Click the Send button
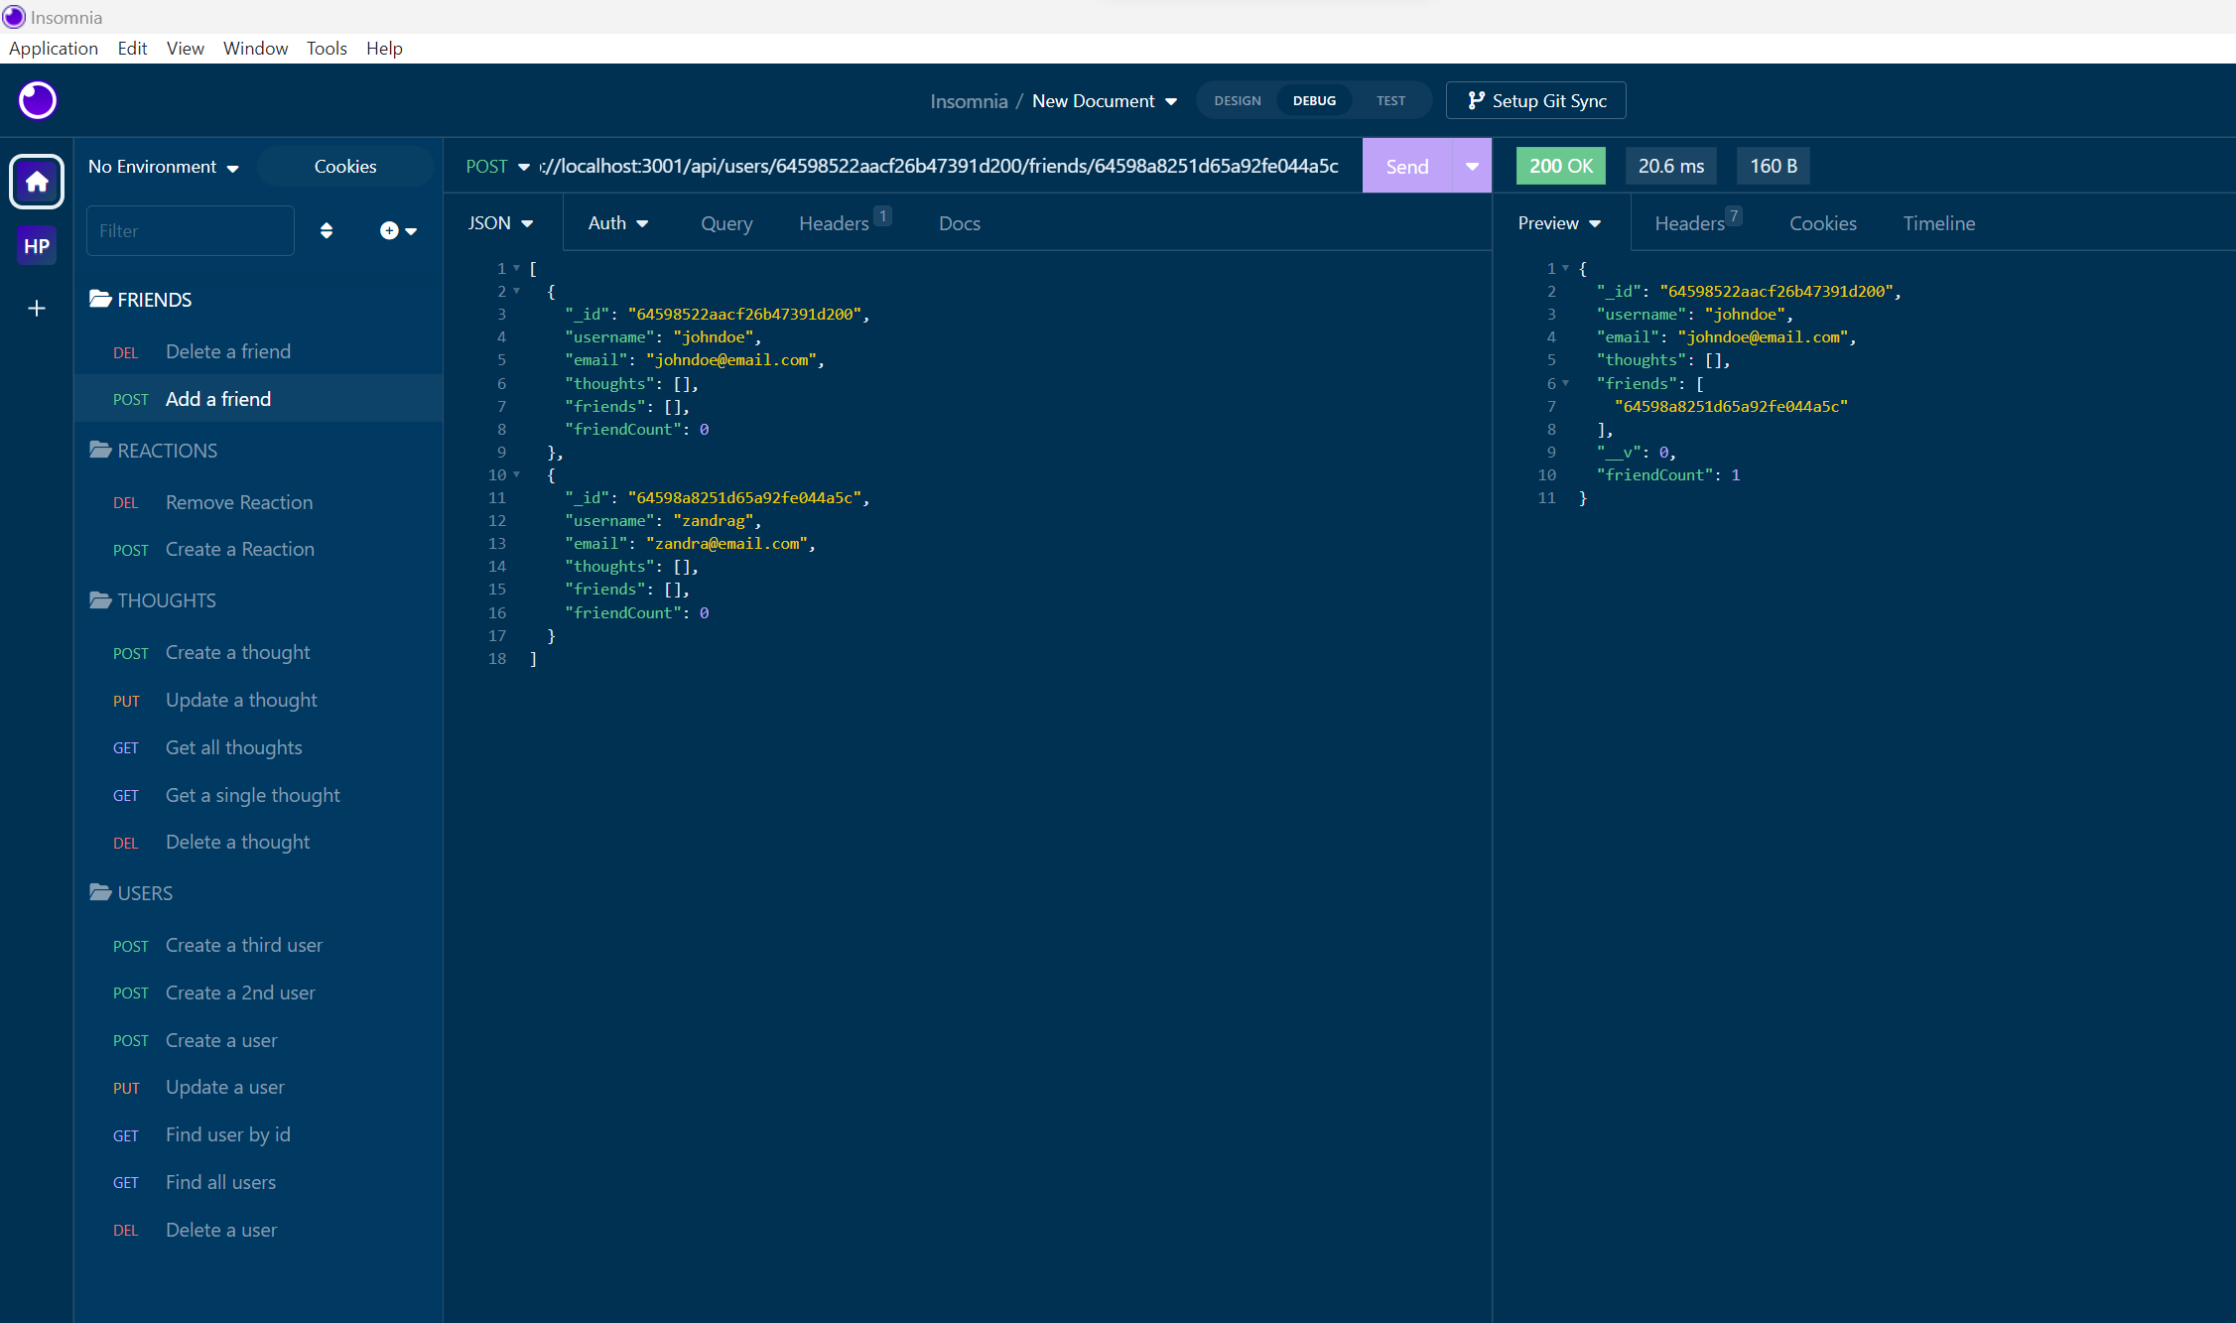2236x1323 pixels. [1407, 166]
